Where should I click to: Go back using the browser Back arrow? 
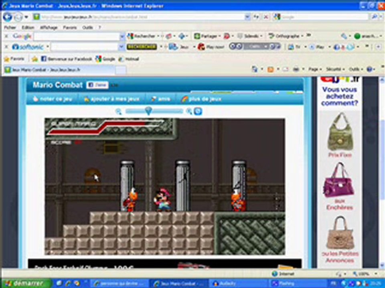[x=7, y=17]
